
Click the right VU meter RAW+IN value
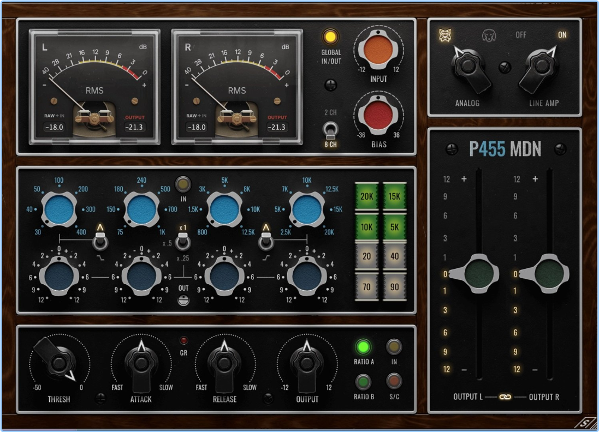click(197, 127)
